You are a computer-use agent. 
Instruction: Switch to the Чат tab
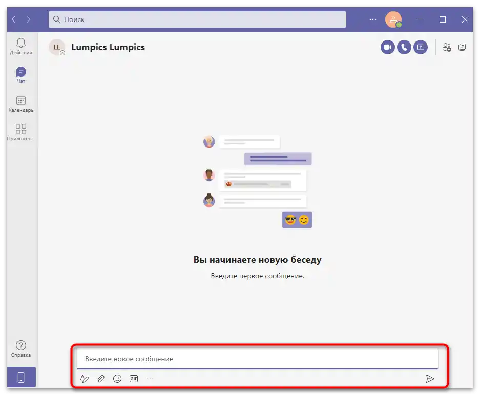(21, 75)
